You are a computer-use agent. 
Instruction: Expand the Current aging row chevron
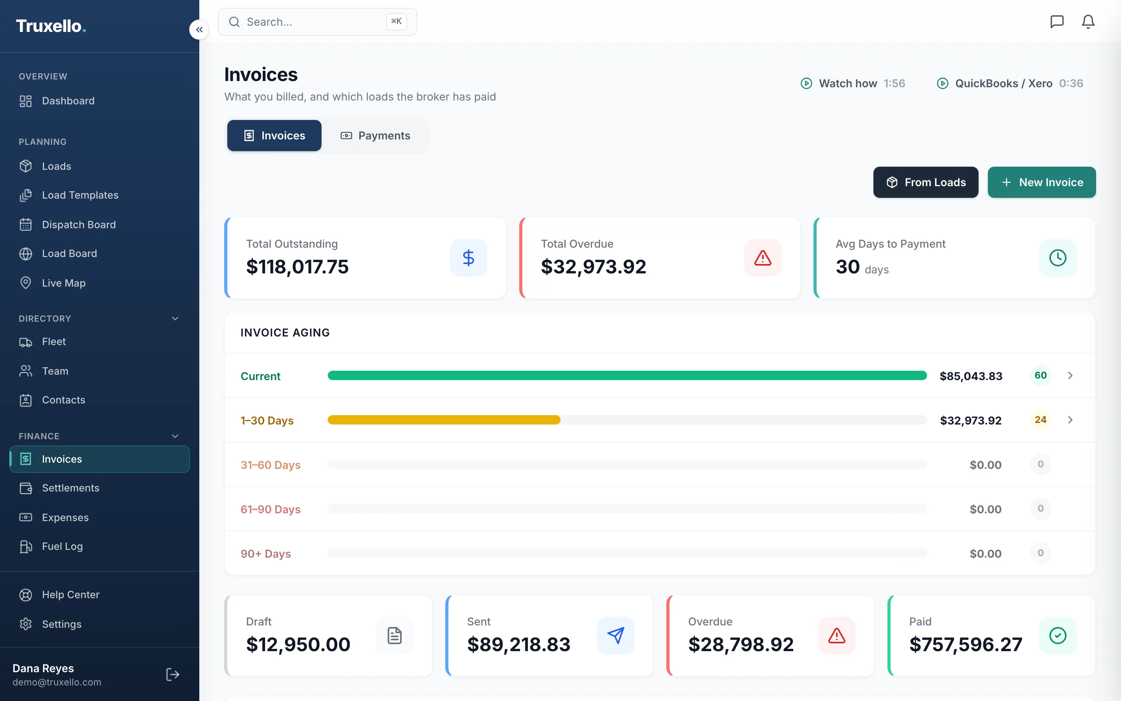click(x=1070, y=375)
